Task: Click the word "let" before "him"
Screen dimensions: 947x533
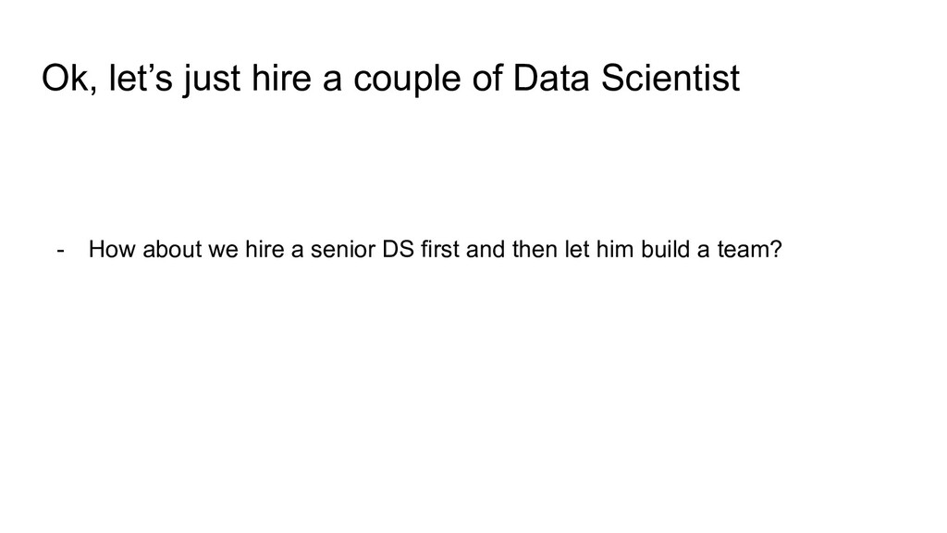Action: click(x=577, y=249)
